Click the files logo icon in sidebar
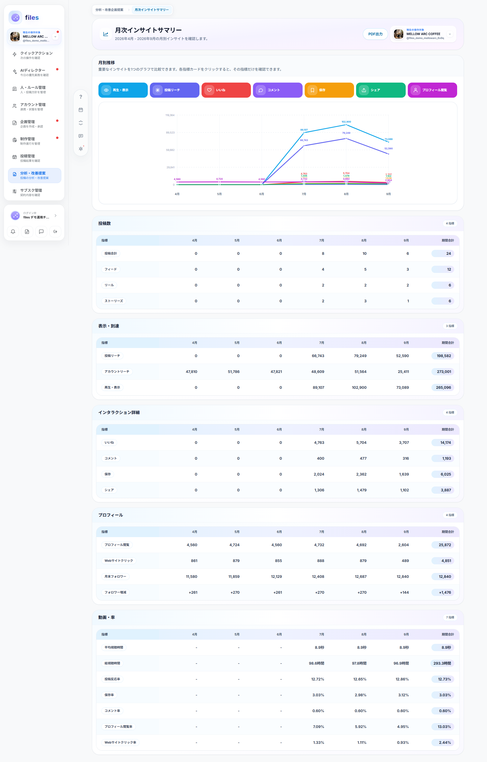The width and height of the screenshot is (487, 762). coord(15,17)
